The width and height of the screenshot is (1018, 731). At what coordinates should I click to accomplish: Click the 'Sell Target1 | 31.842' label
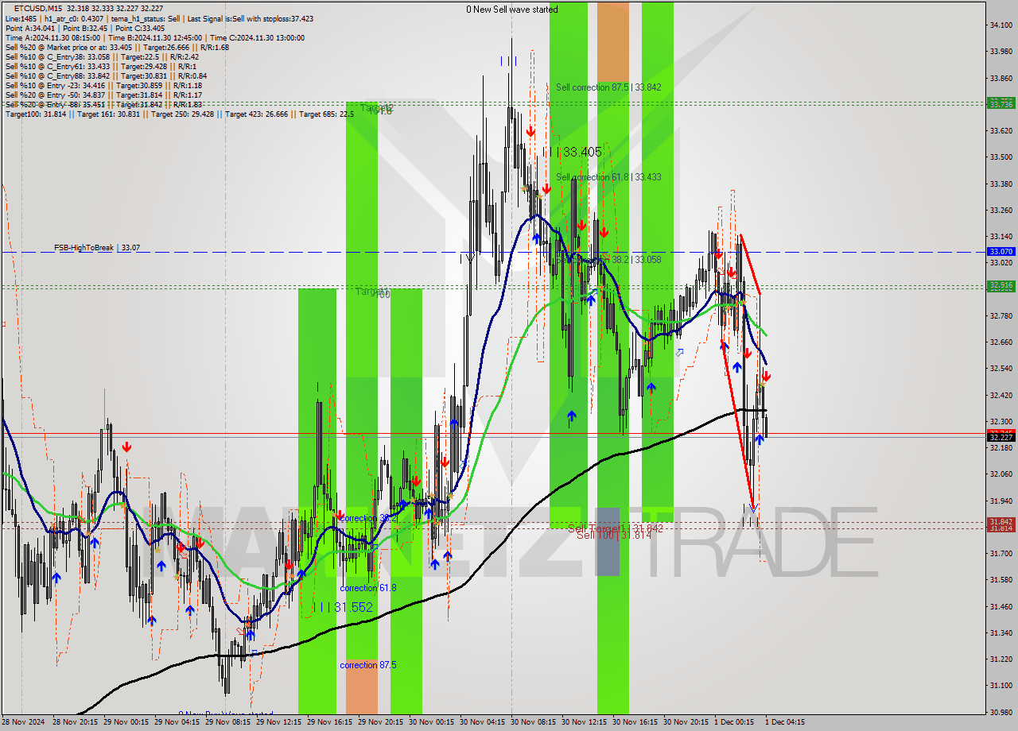coord(616,528)
